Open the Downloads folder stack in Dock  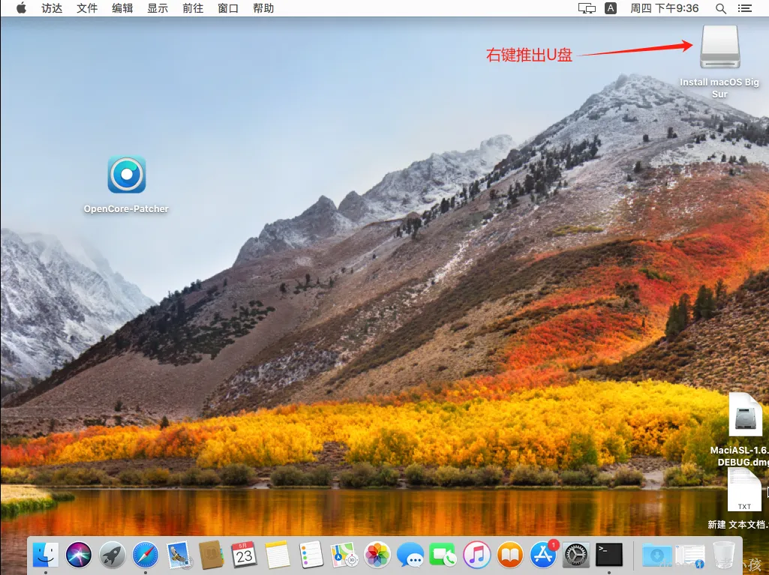(x=656, y=555)
